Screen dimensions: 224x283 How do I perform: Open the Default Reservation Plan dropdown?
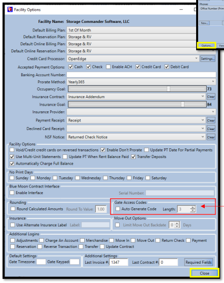(x=131, y=37)
